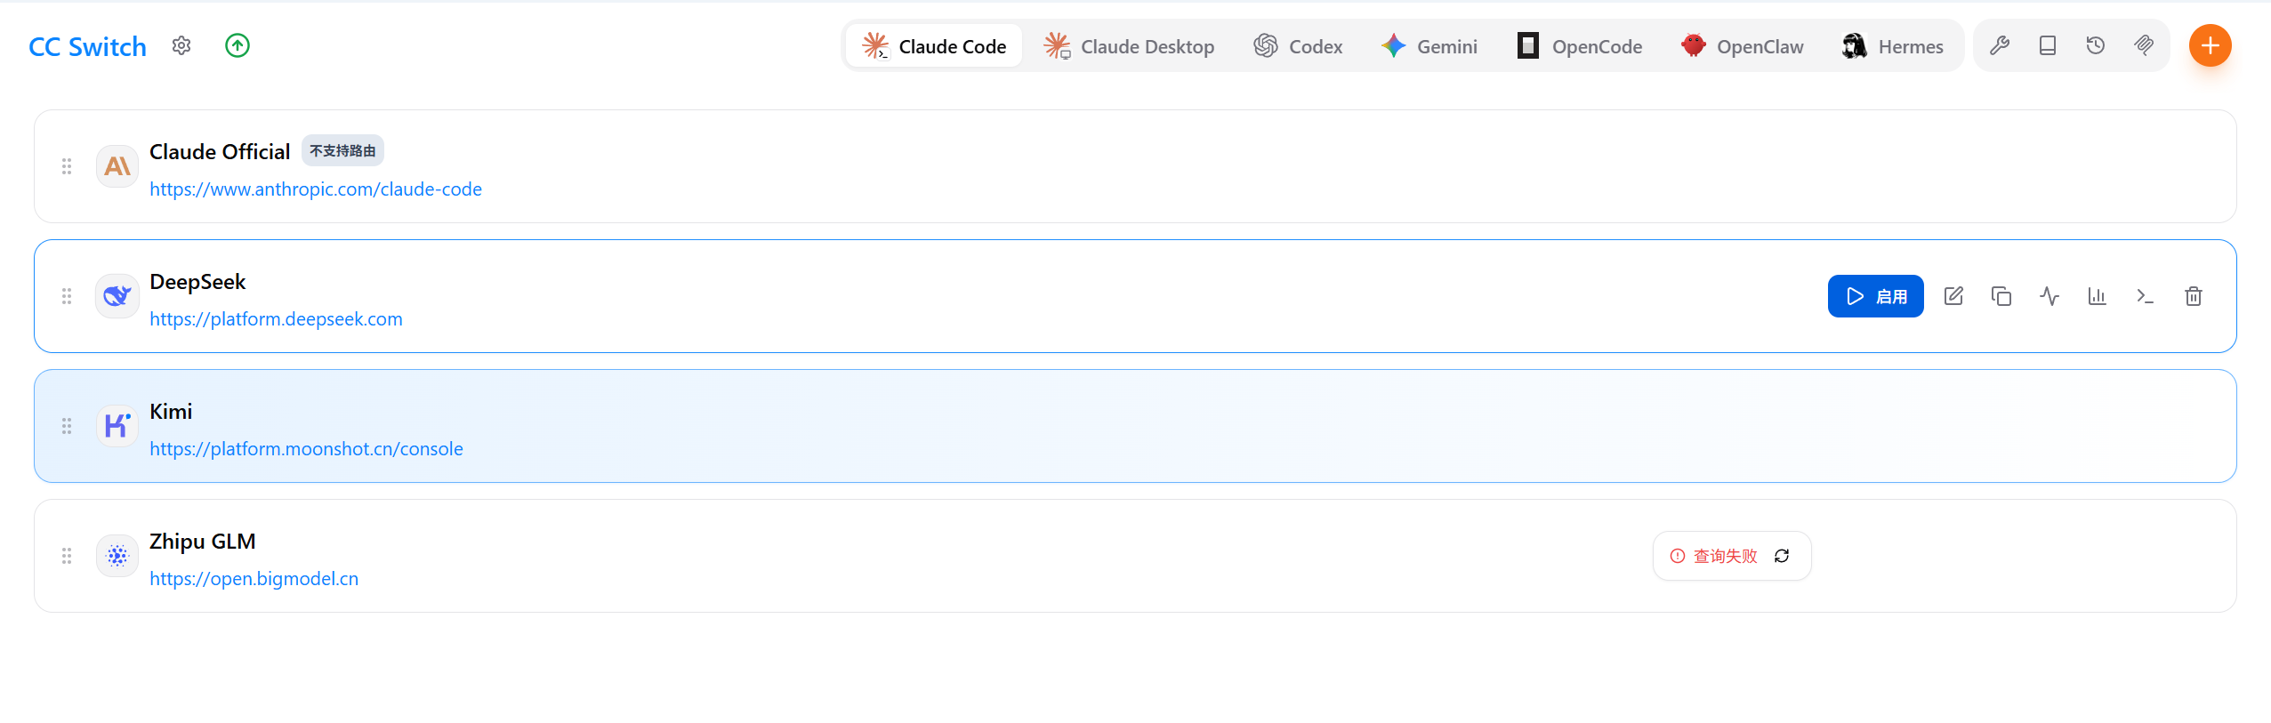This screenshot has width=2271, height=723.
Task: Switch to the Claude Code tab
Action: coord(934,45)
